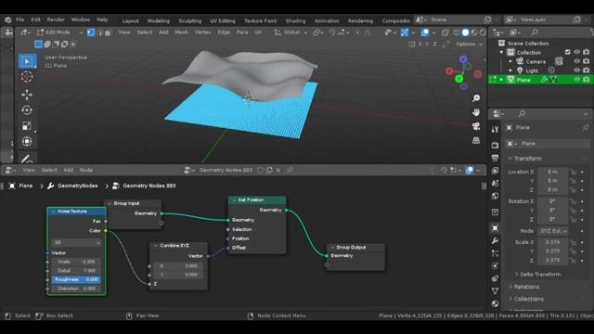
Task: Hide Collection with its eye icon
Action: pos(576,52)
